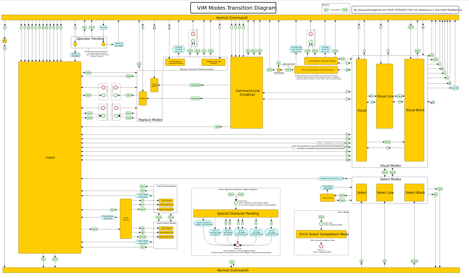Select the Normal Mode Command hexagon
Screen dimensions: 469x278
coord(108,217)
